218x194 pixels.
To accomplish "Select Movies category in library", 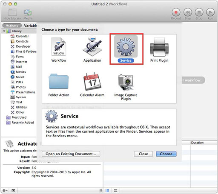I will [18, 72].
